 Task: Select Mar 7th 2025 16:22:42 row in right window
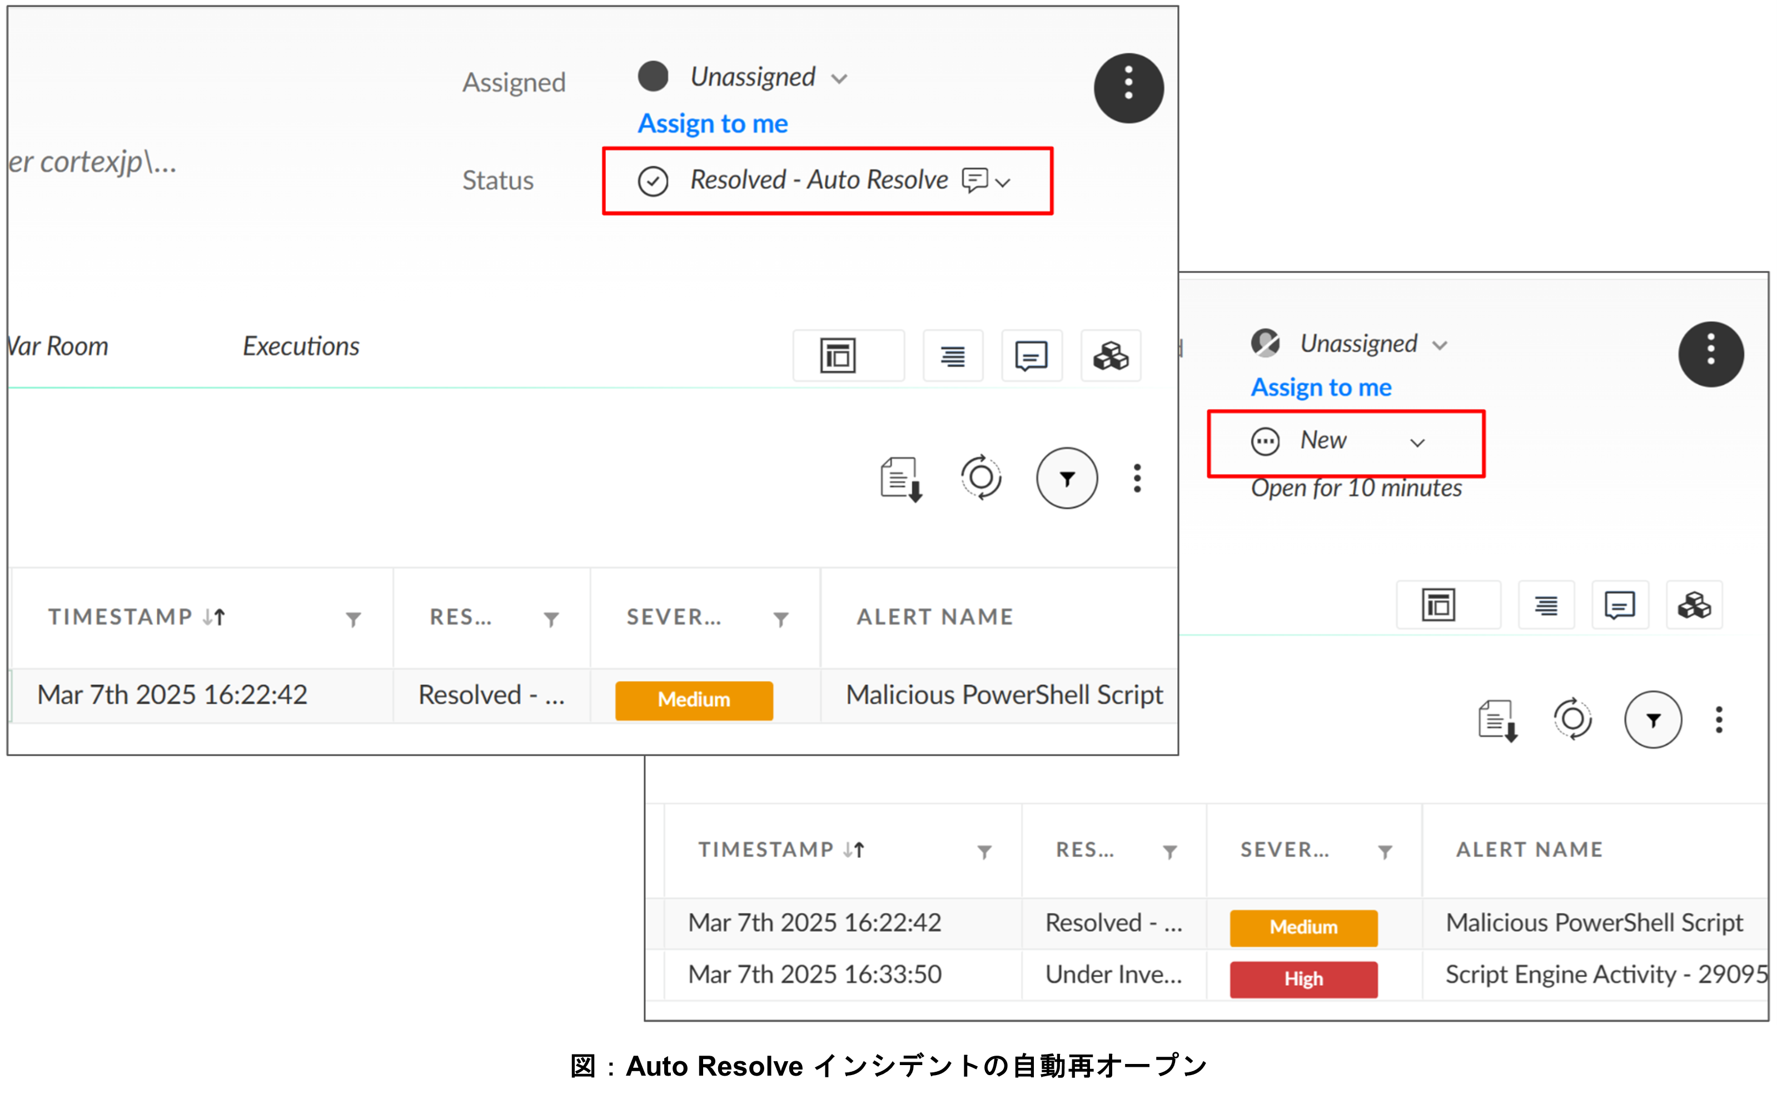(1207, 924)
